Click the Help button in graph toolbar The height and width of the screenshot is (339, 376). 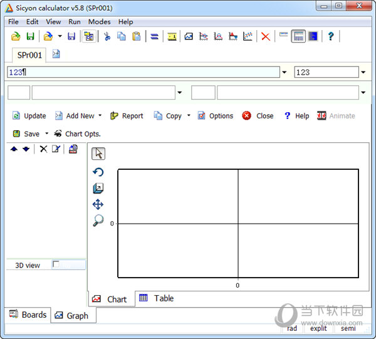pyautogui.click(x=296, y=116)
